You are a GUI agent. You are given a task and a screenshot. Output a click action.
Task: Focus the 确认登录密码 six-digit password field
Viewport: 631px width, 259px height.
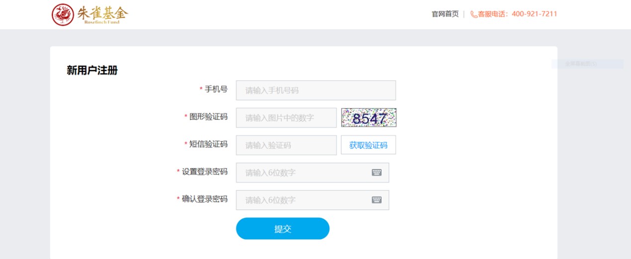click(x=312, y=200)
